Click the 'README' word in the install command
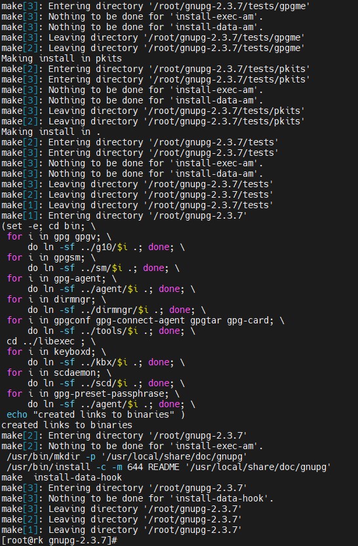 [x=163, y=467]
